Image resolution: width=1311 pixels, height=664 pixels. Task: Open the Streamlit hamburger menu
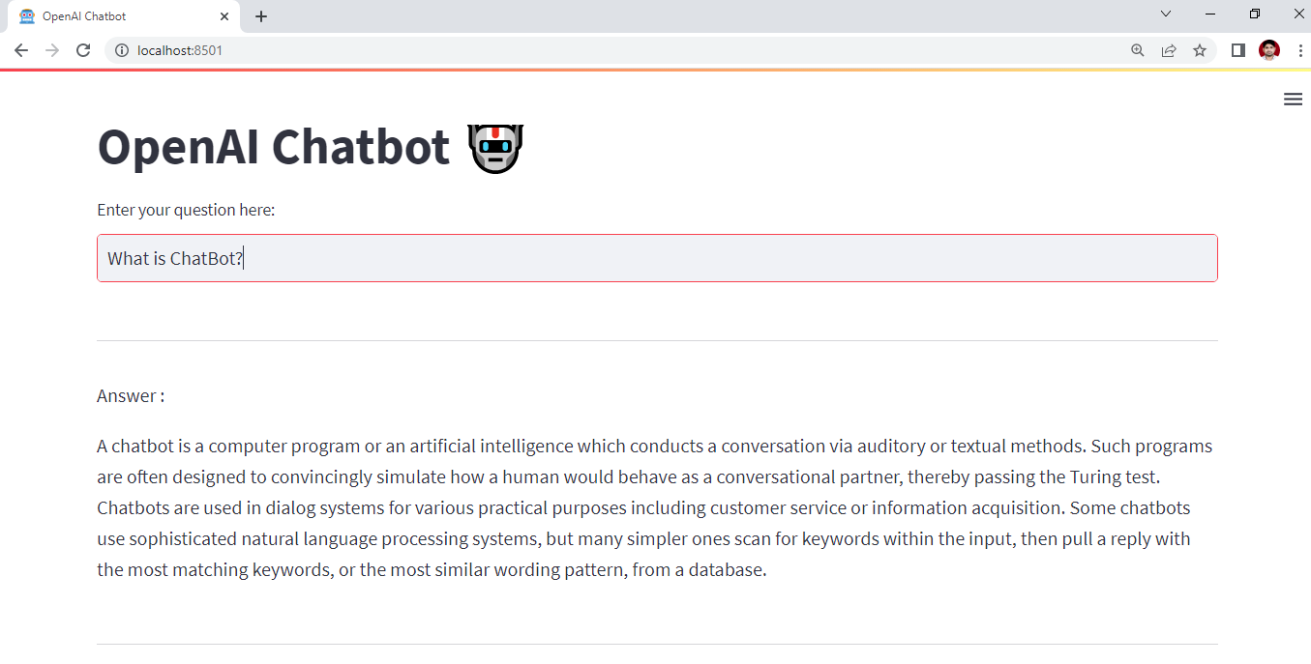click(1293, 99)
